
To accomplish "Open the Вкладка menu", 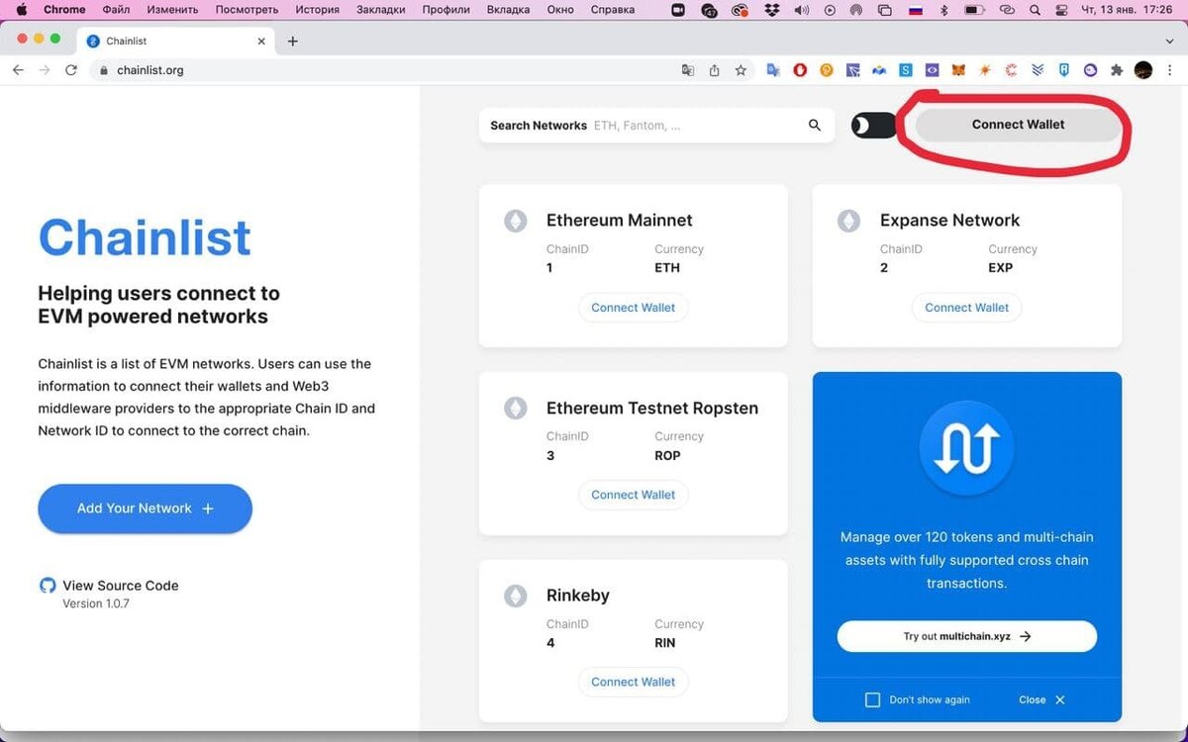I will tap(508, 10).
